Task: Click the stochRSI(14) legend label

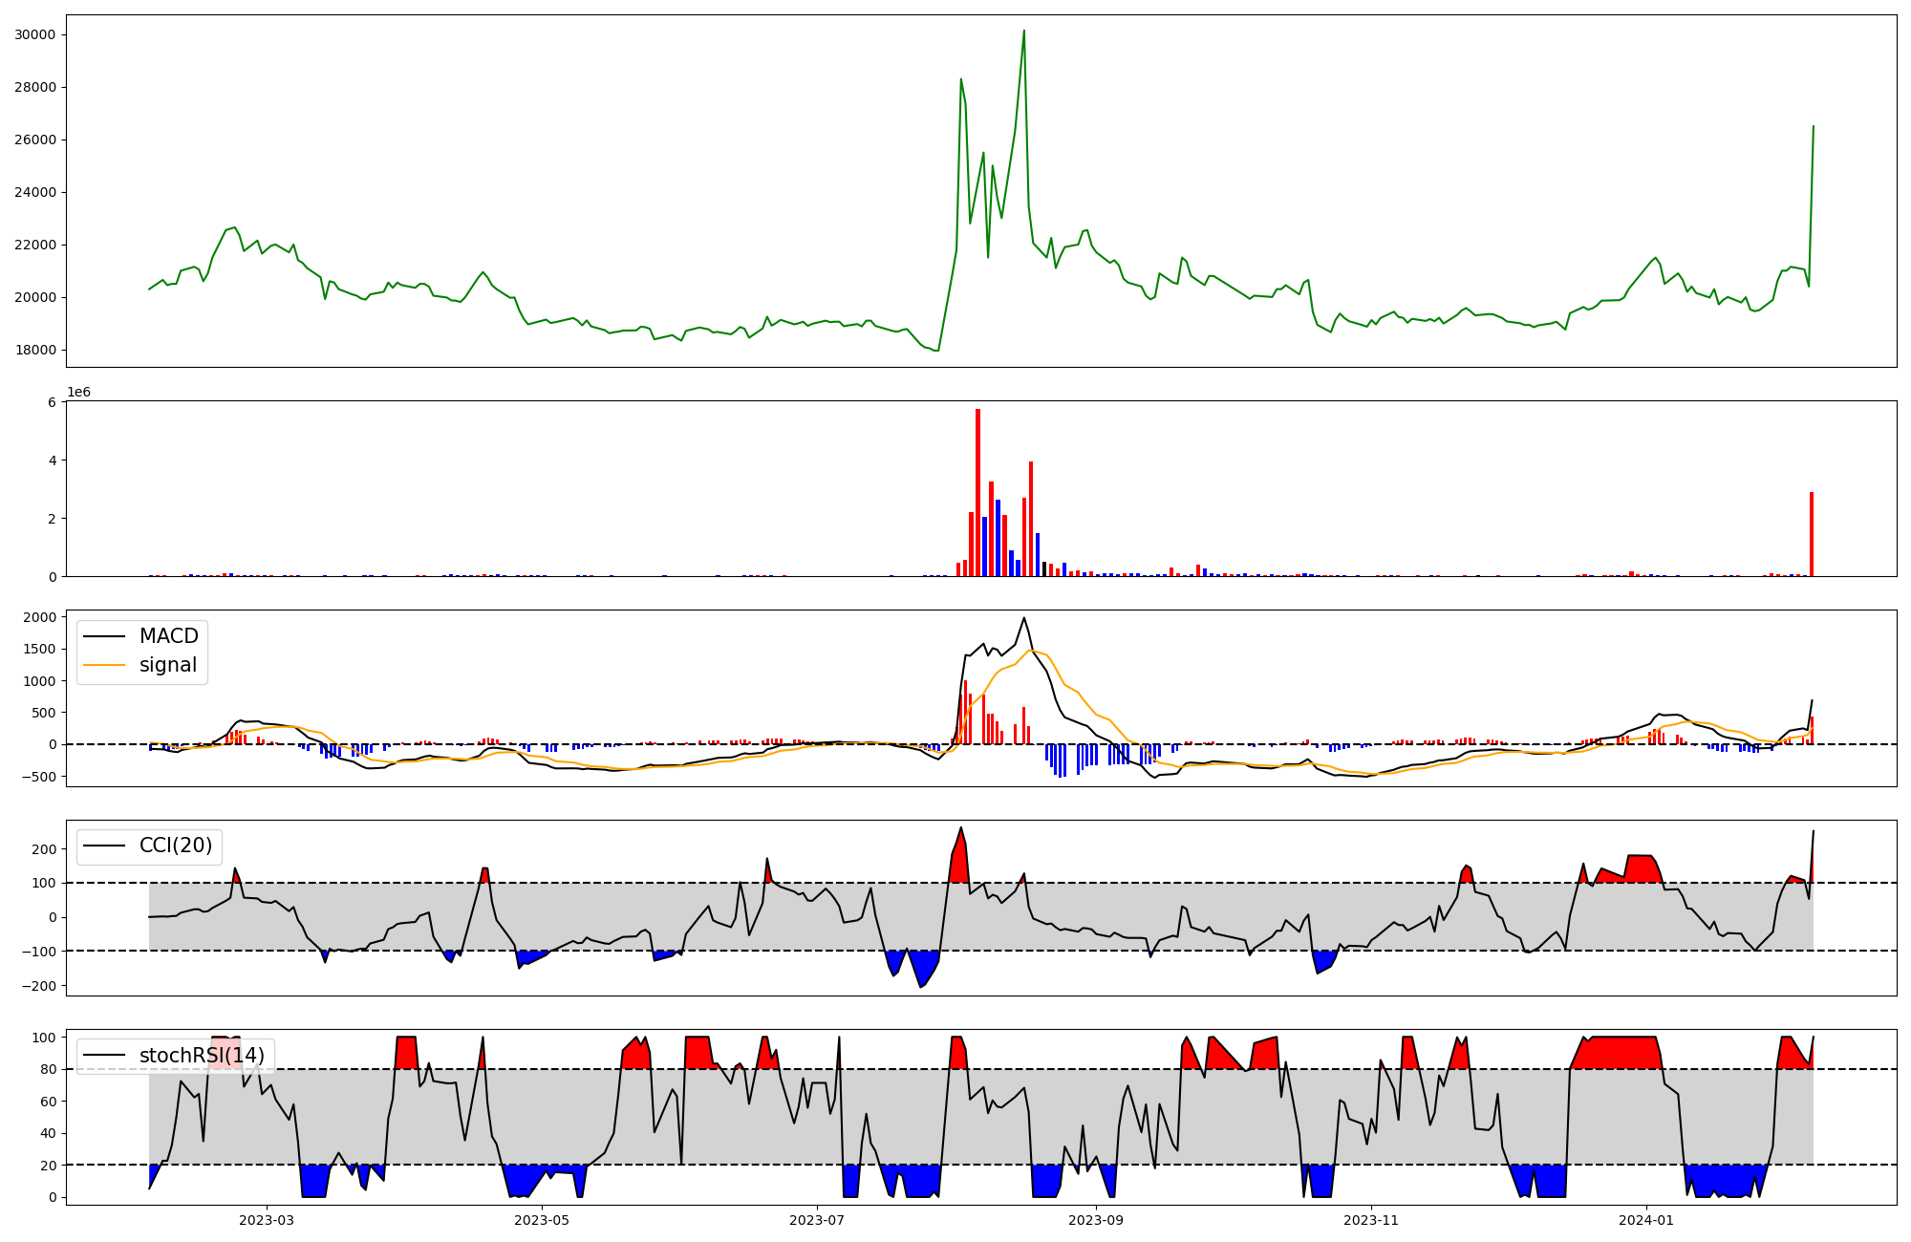Action: 202,1055
